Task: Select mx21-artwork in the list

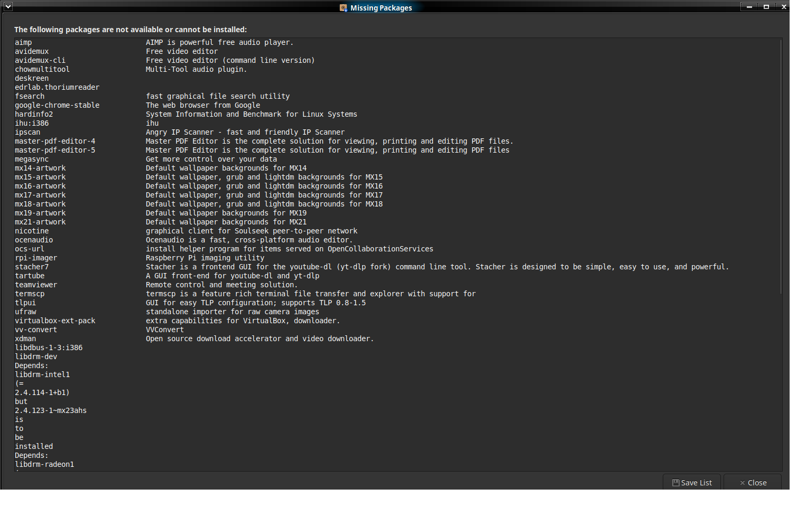Action: (x=40, y=222)
